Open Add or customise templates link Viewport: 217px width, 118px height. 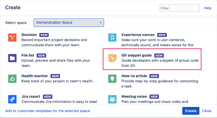click(47, 111)
